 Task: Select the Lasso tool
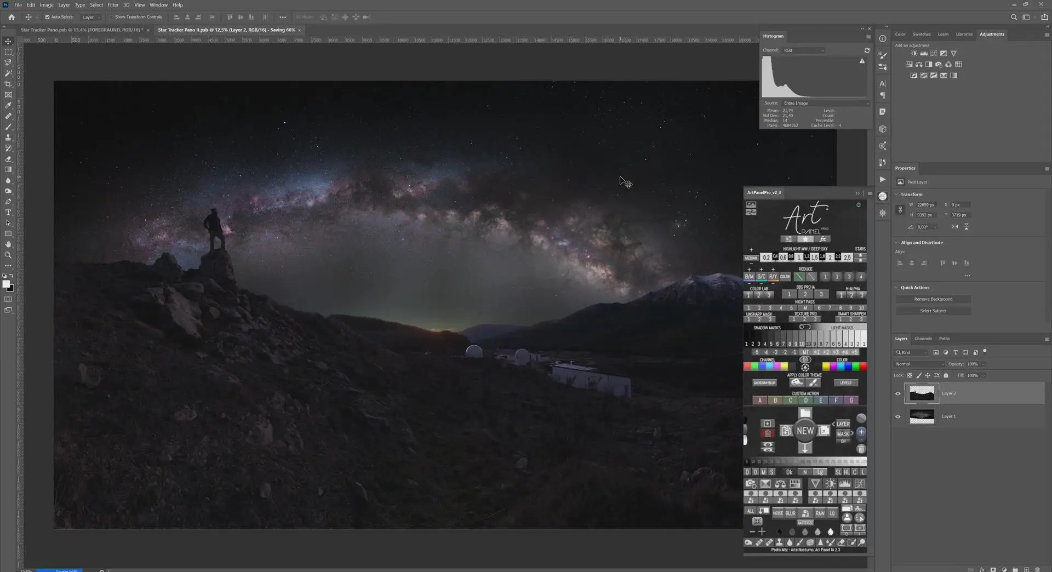(x=8, y=62)
